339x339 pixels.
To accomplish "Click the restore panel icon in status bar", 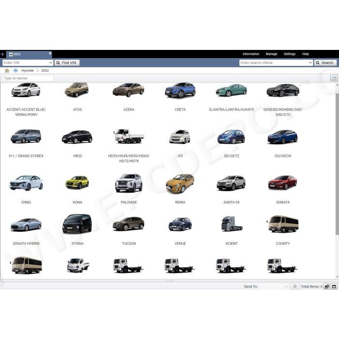I will (327, 287).
